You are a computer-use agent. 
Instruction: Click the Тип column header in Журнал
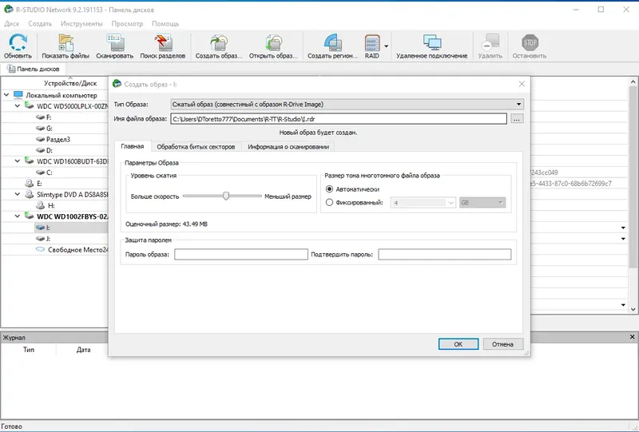[x=29, y=350]
